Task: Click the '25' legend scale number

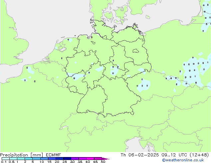Action: coord(65,162)
